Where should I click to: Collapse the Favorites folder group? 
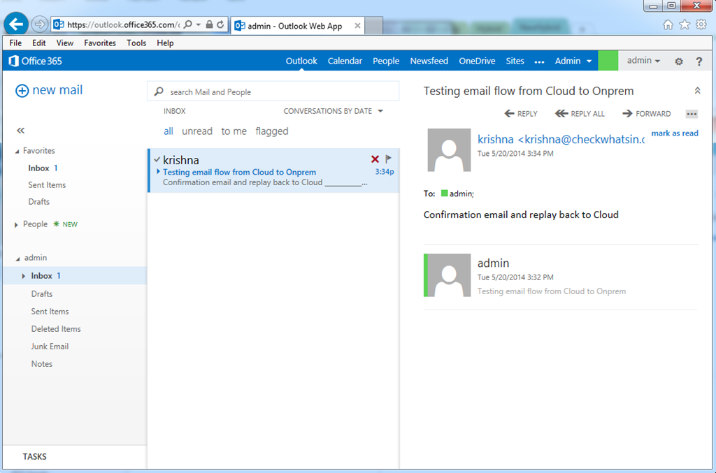click(17, 151)
